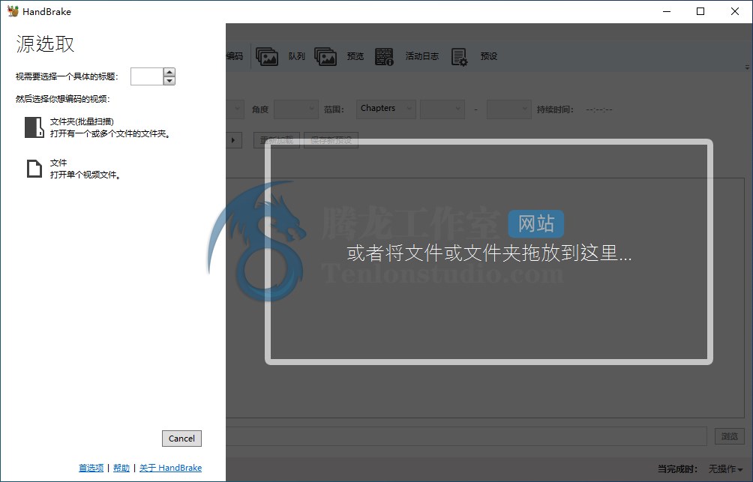Decrease the title number with down arrow

[x=169, y=81]
